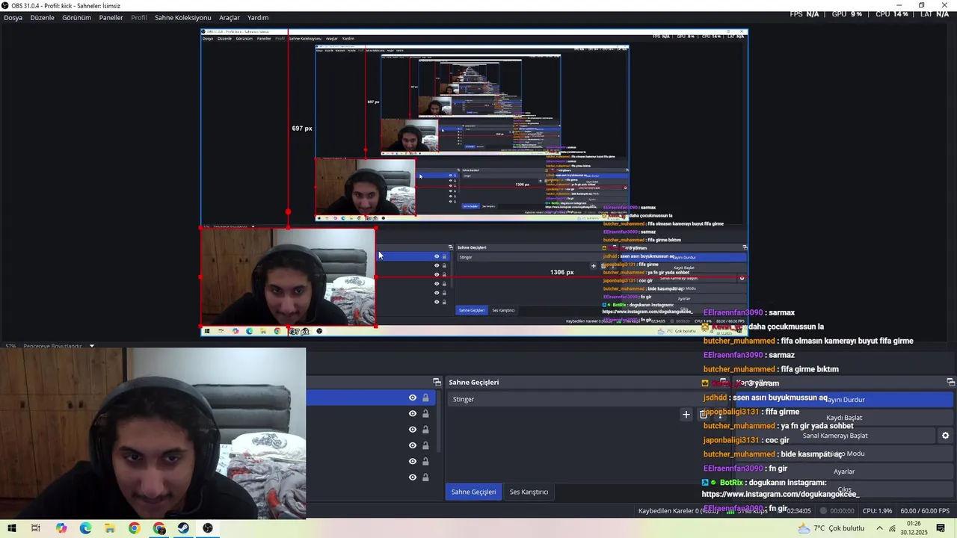
Task: Delete the transition with the trash icon
Action: (704, 414)
